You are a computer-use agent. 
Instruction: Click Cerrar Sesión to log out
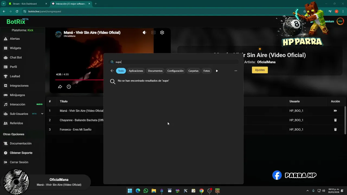(19, 162)
